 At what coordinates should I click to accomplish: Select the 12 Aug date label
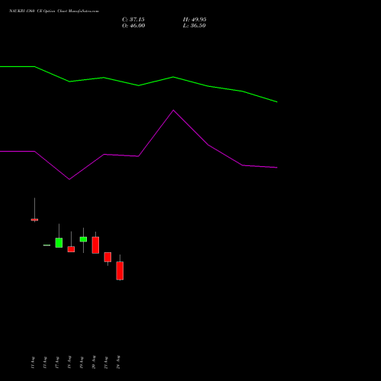(45, 363)
